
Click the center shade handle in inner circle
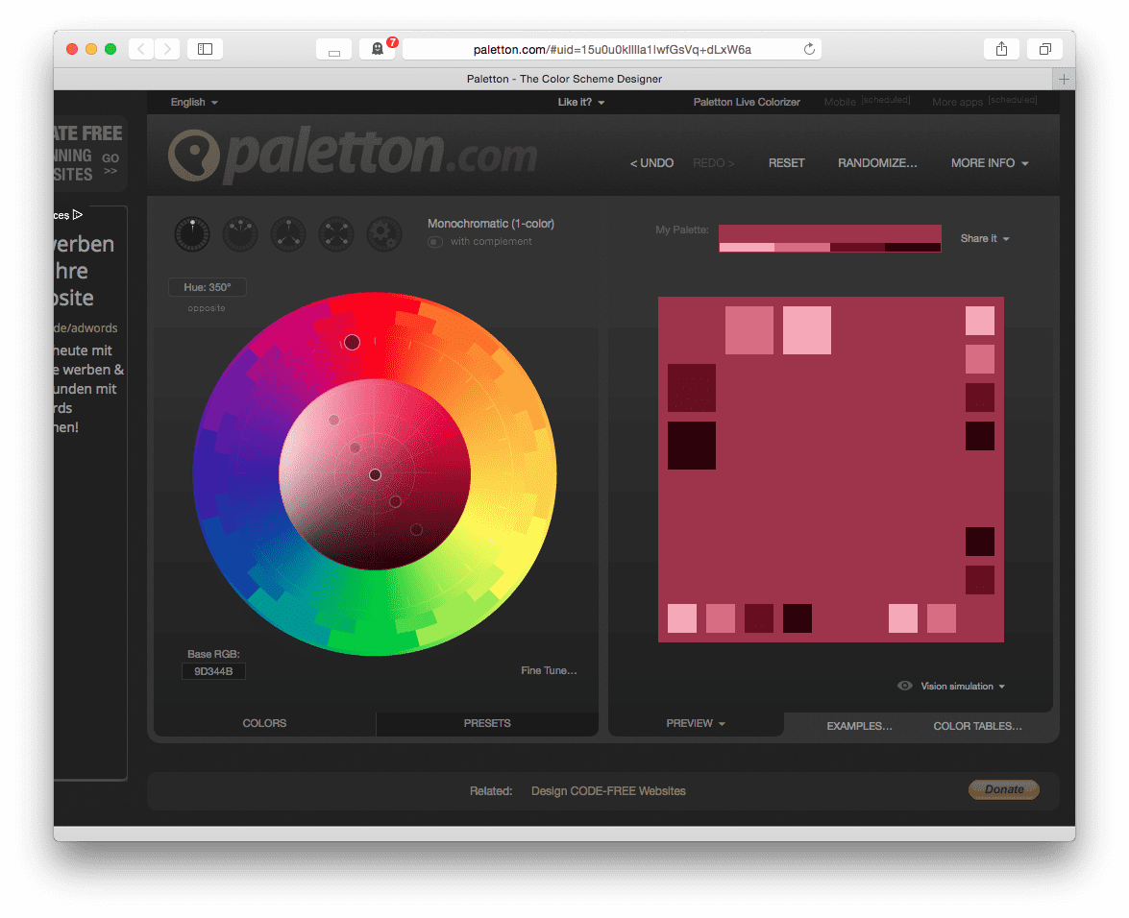375,474
